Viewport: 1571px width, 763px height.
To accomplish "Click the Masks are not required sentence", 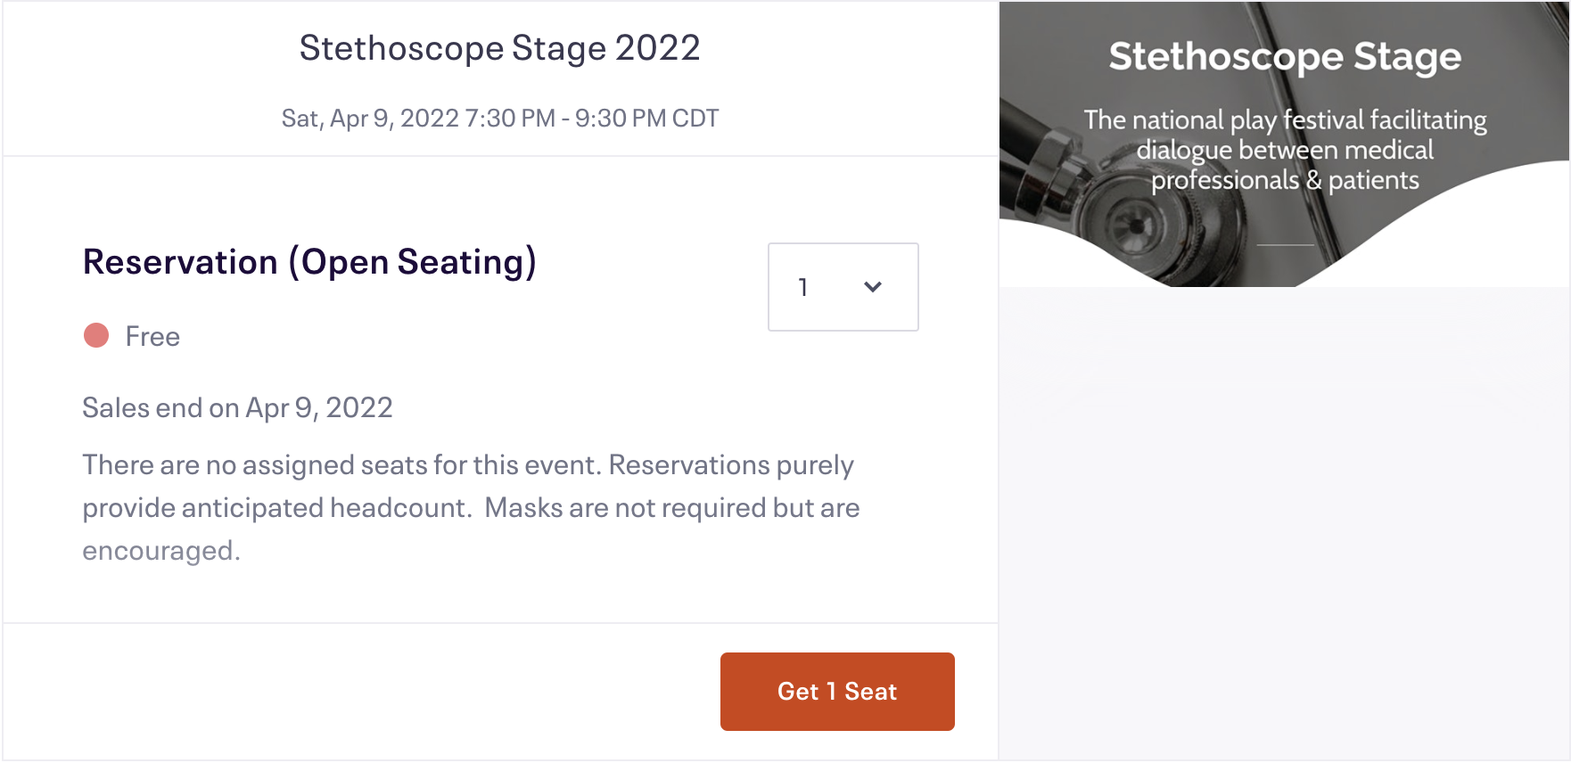I will 672,508.
